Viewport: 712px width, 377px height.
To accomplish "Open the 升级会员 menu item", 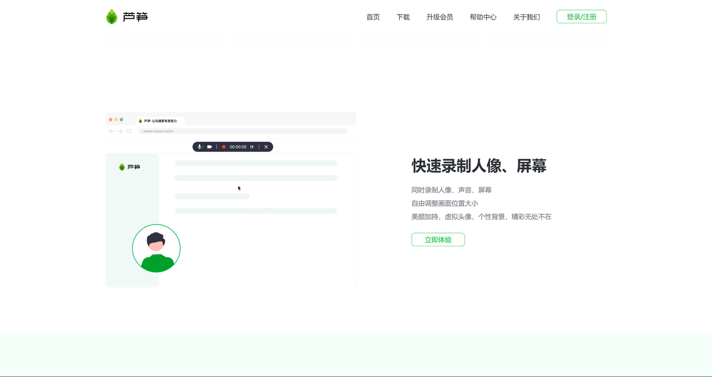I will 439,17.
